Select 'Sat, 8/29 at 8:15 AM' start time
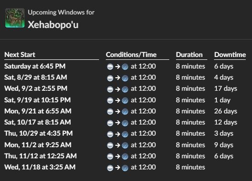 (x=36, y=77)
